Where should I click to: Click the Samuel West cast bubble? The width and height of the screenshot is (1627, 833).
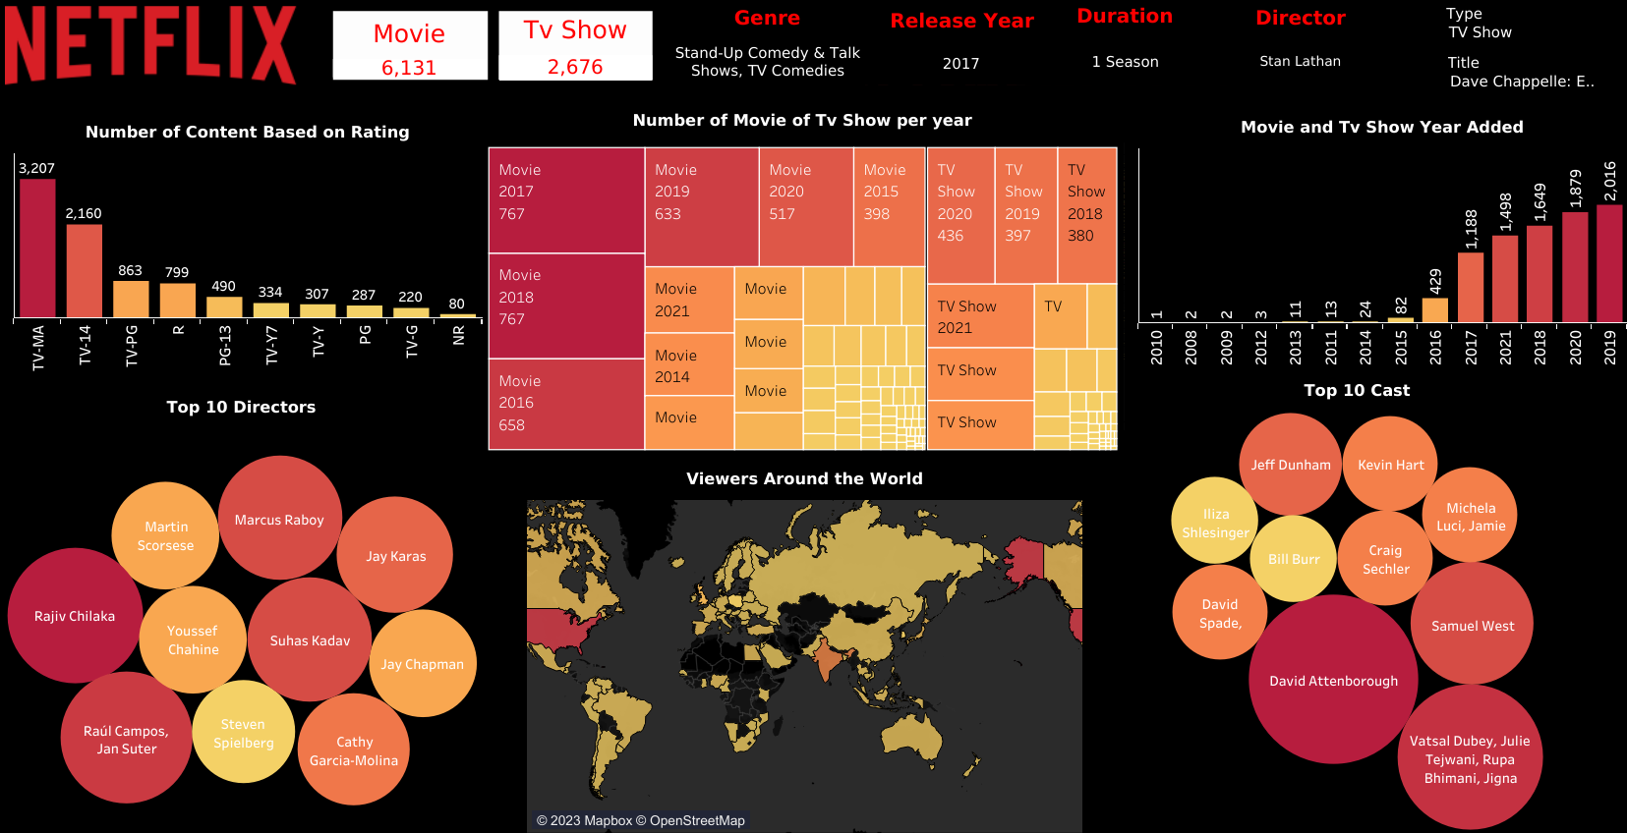point(1472,625)
